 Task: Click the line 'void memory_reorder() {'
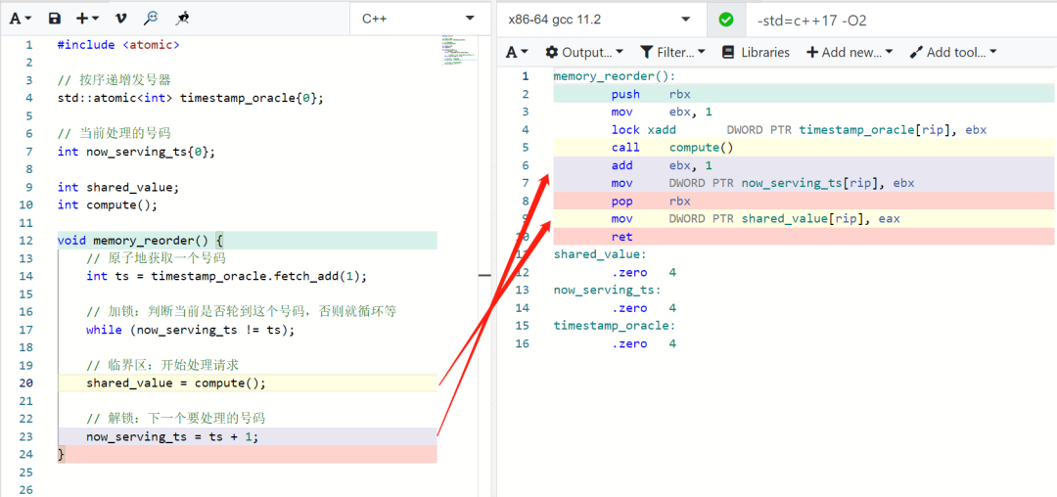pos(140,241)
